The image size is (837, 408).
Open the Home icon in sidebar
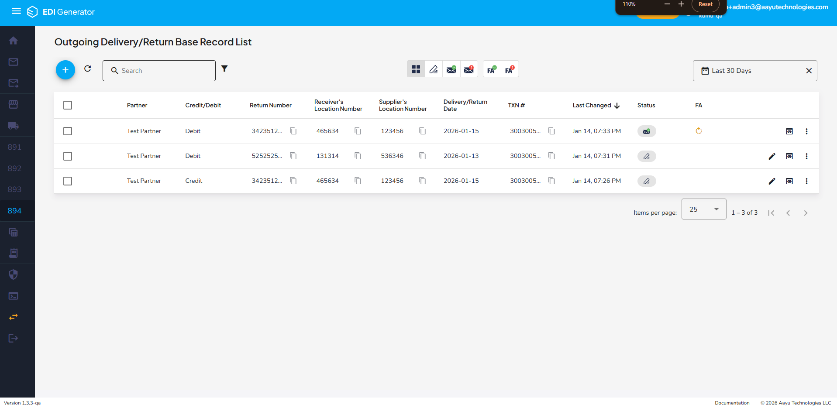click(13, 40)
